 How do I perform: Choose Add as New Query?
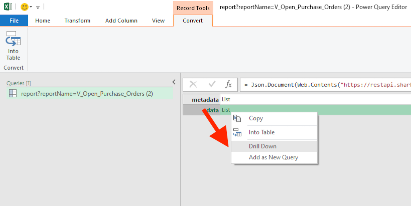coord(274,157)
